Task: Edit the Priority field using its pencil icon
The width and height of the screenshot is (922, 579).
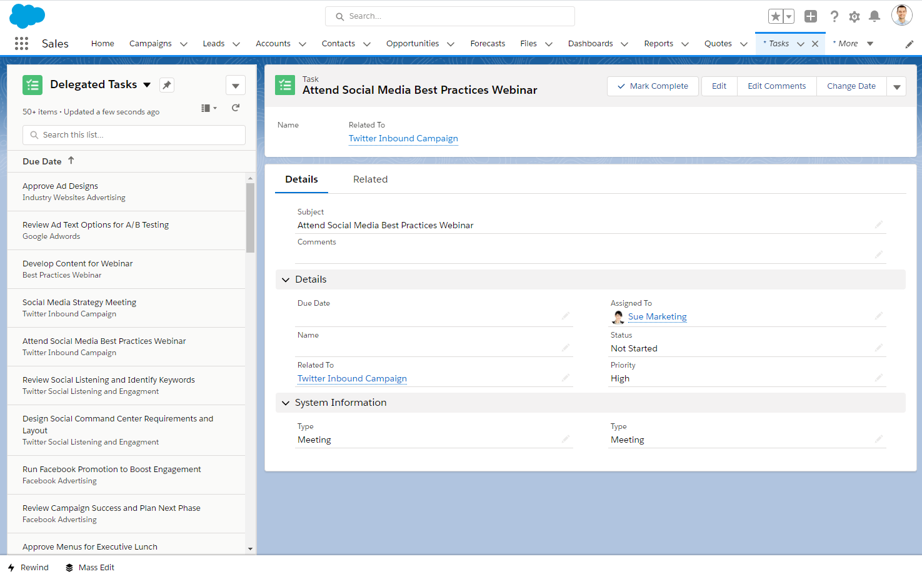Action: pyautogui.click(x=878, y=378)
